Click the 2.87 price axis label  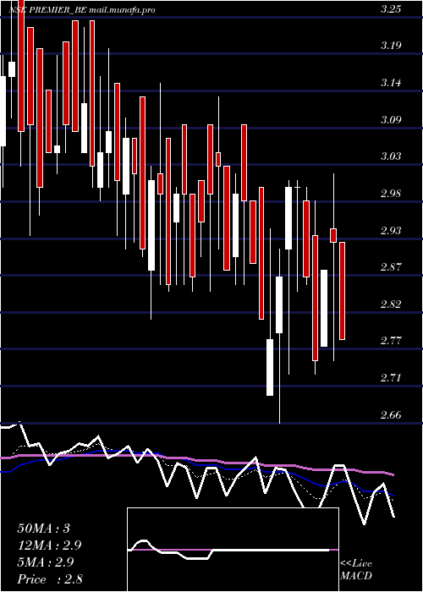[x=391, y=267]
